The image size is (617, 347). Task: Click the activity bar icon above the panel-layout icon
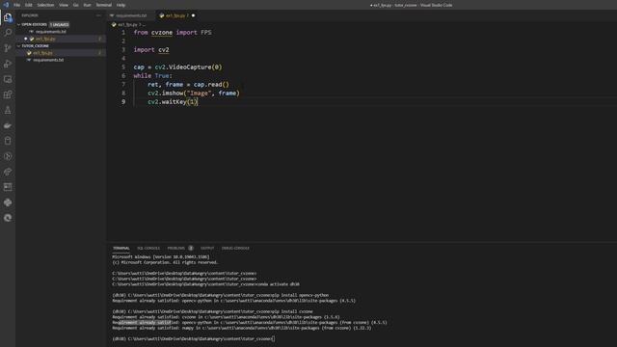(8, 172)
